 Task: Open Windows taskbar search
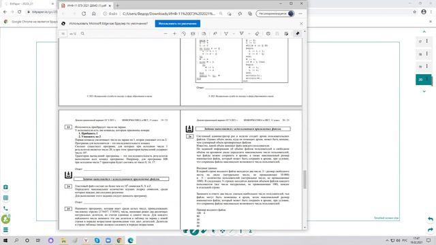[16, 240]
